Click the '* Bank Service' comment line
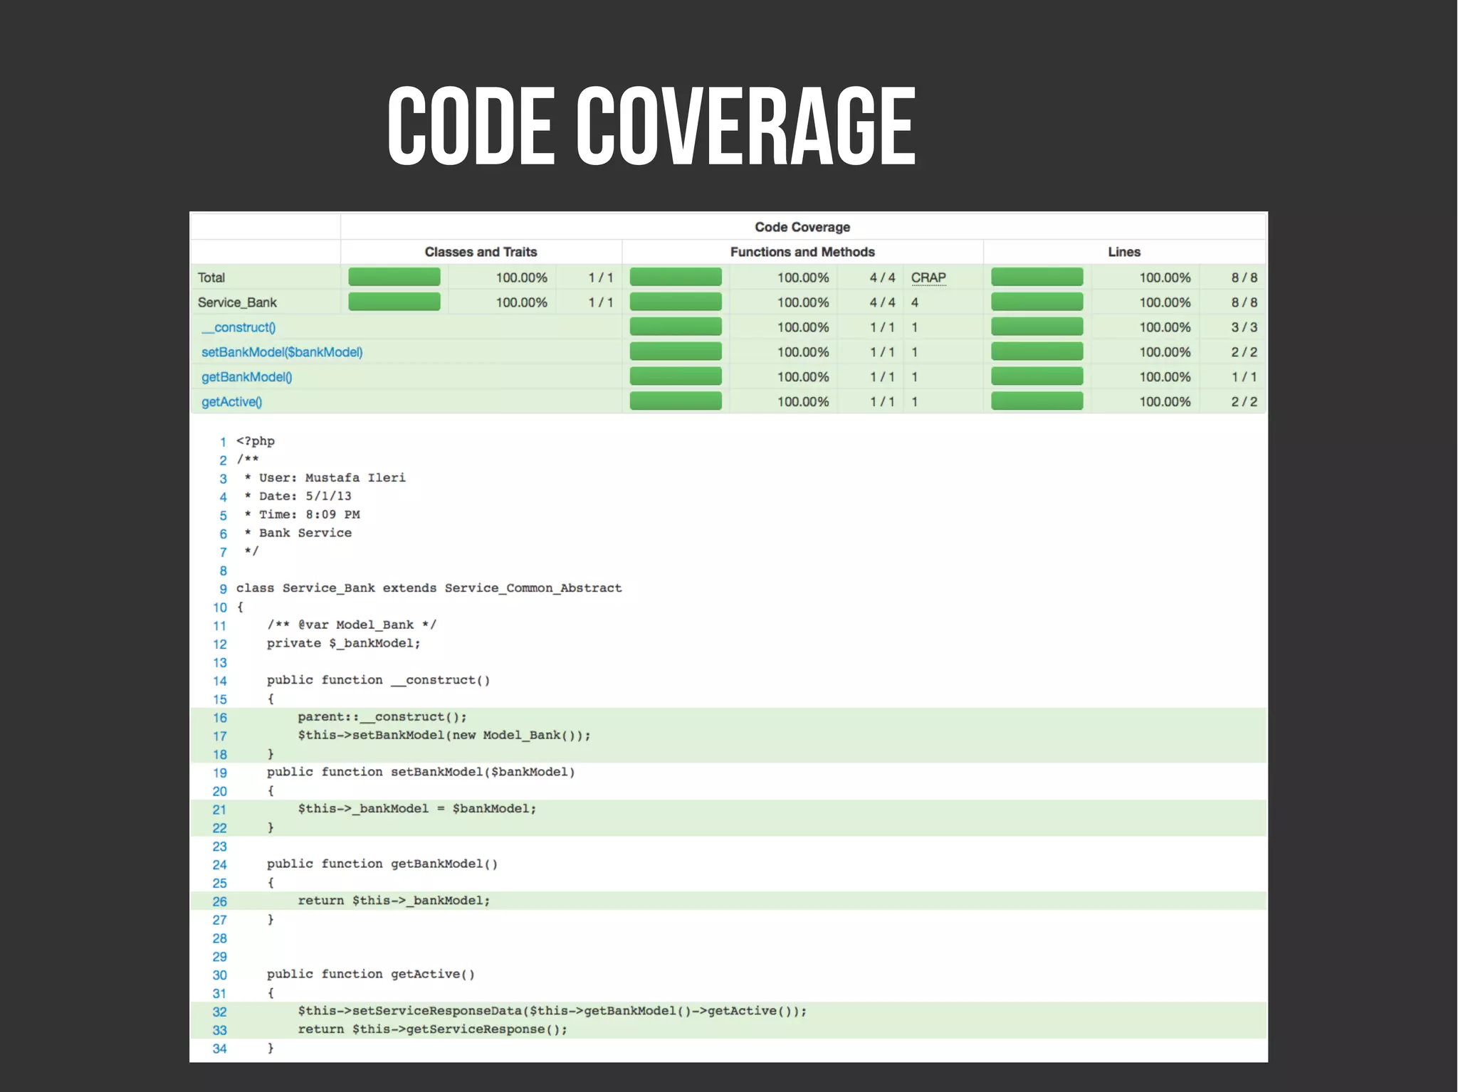Viewport: 1458px width, 1092px height. (x=298, y=533)
